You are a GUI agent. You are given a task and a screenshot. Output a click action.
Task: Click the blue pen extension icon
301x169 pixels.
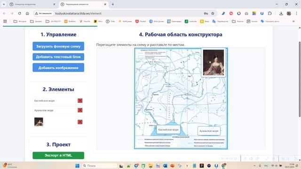[223, 14]
